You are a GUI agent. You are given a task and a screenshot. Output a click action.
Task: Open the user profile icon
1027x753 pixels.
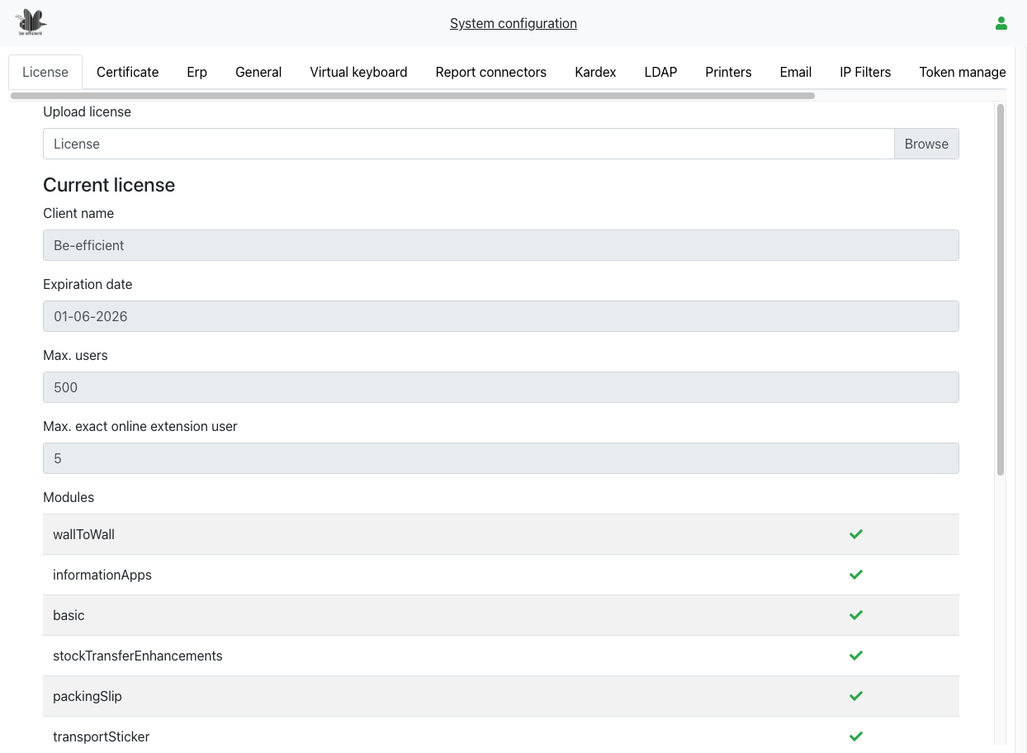pyautogui.click(x=1001, y=23)
